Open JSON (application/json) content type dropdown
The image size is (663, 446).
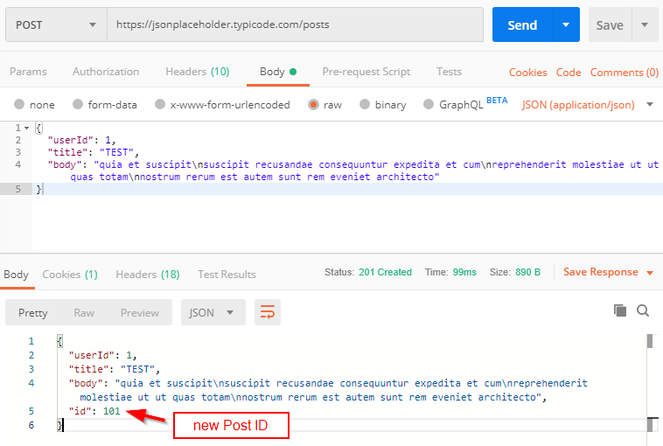coord(588,104)
